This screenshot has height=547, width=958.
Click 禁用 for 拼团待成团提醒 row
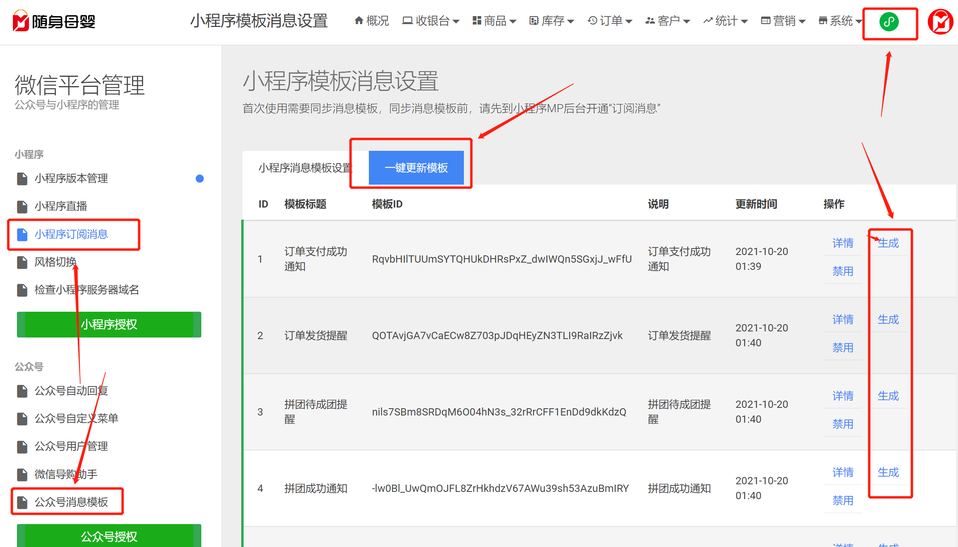(x=843, y=424)
